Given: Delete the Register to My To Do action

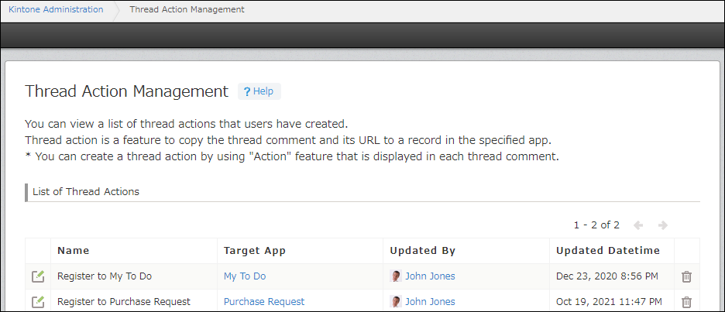Looking at the screenshot, I should click(x=686, y=276).
